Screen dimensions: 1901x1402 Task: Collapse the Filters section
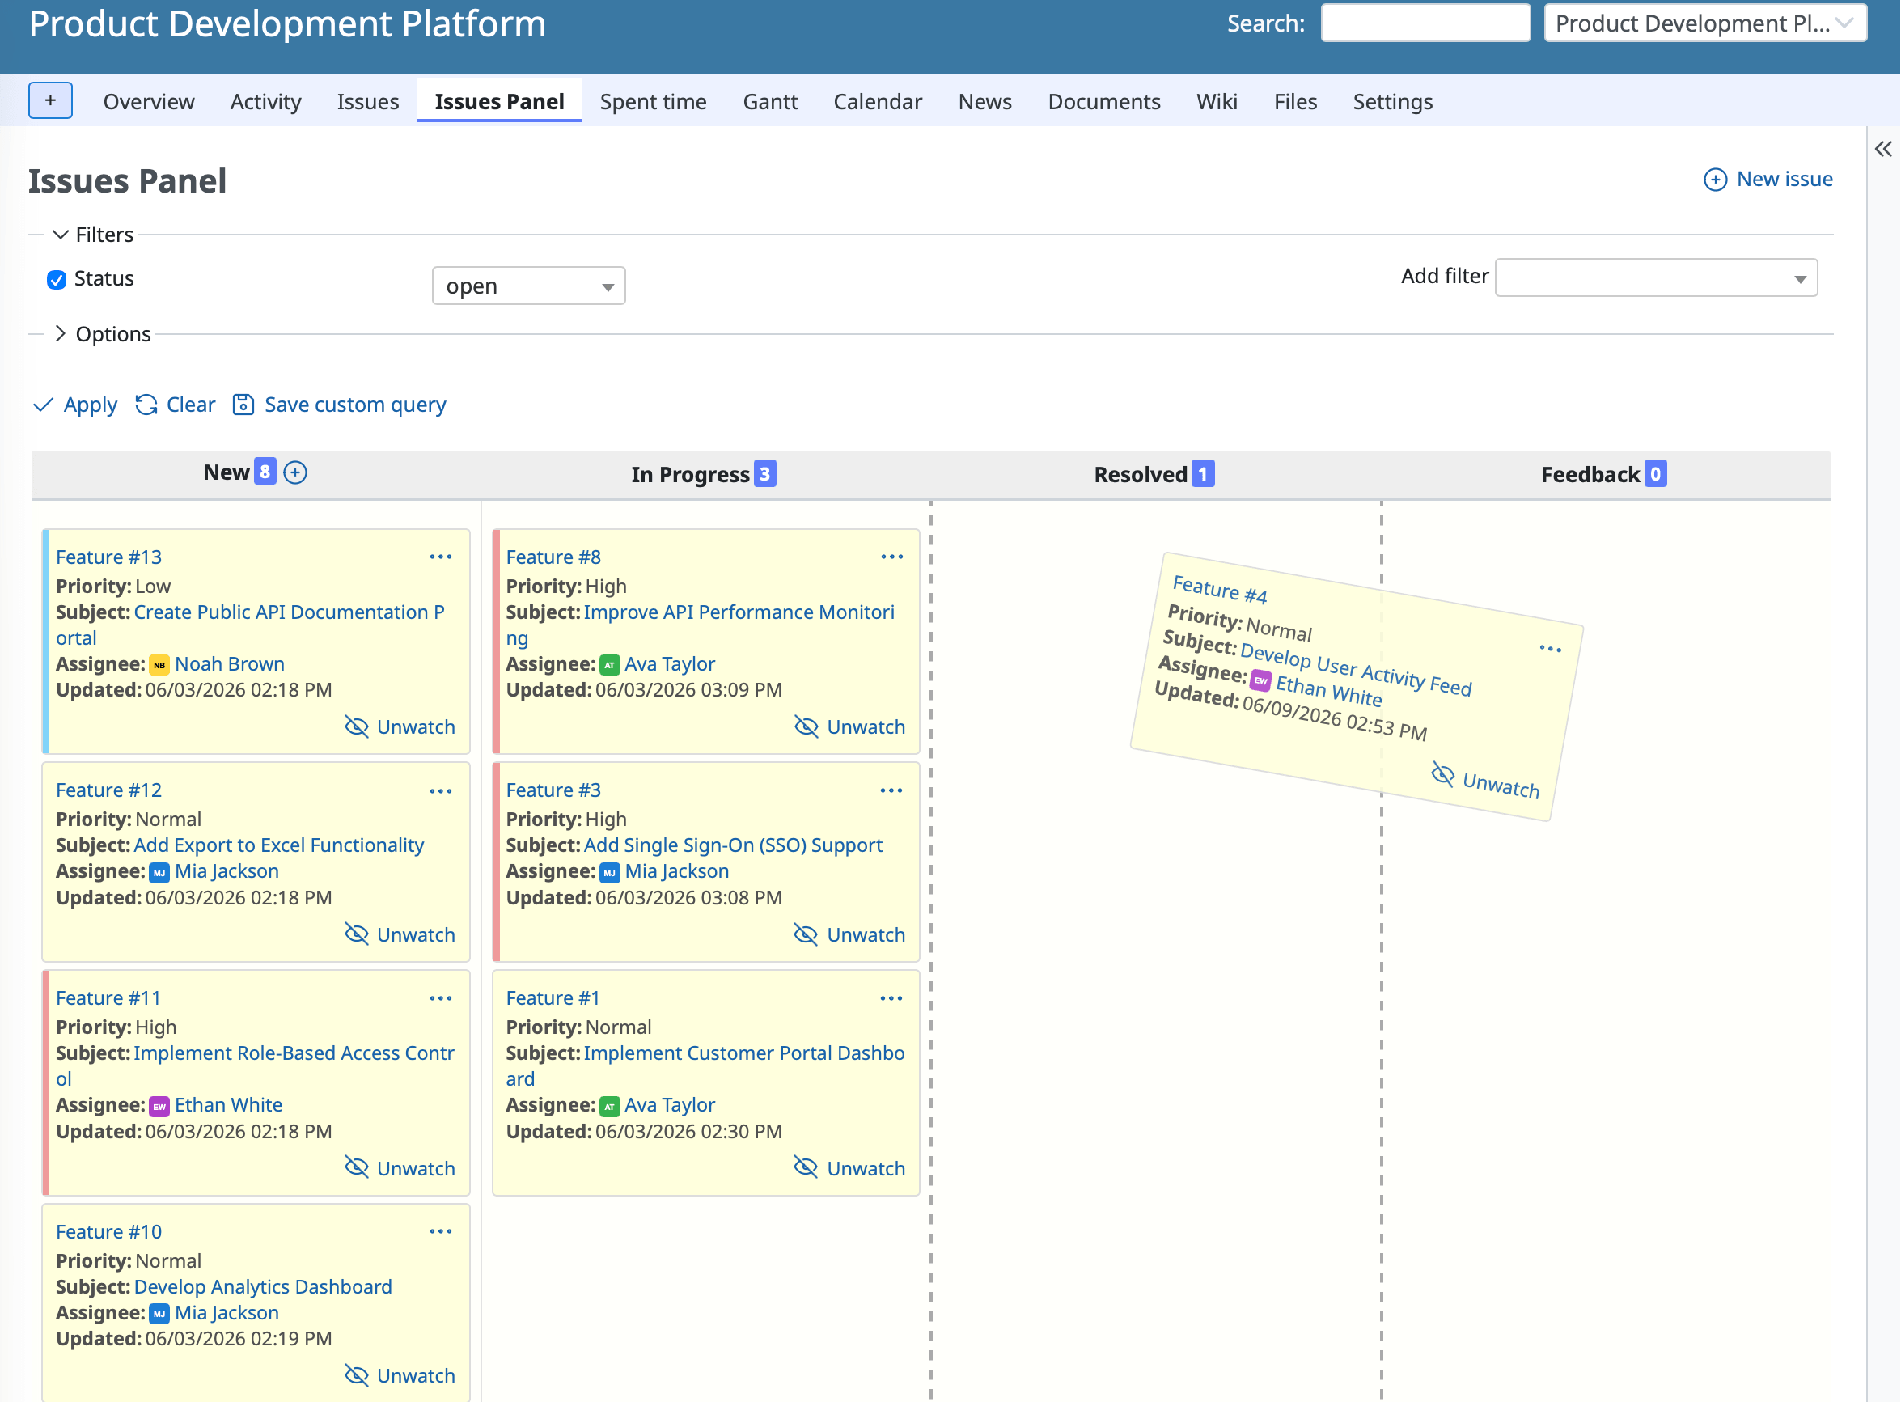point(93,235)
